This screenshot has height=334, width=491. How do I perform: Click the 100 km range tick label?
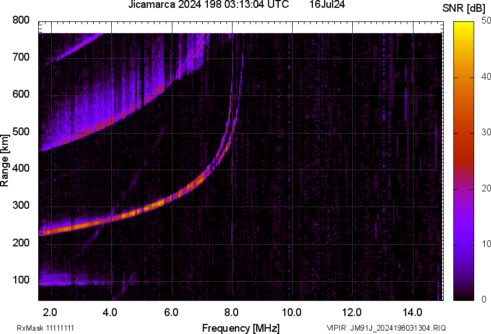click(x=21, y=281)
